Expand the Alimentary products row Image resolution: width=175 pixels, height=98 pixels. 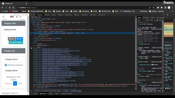click(6, 65)
